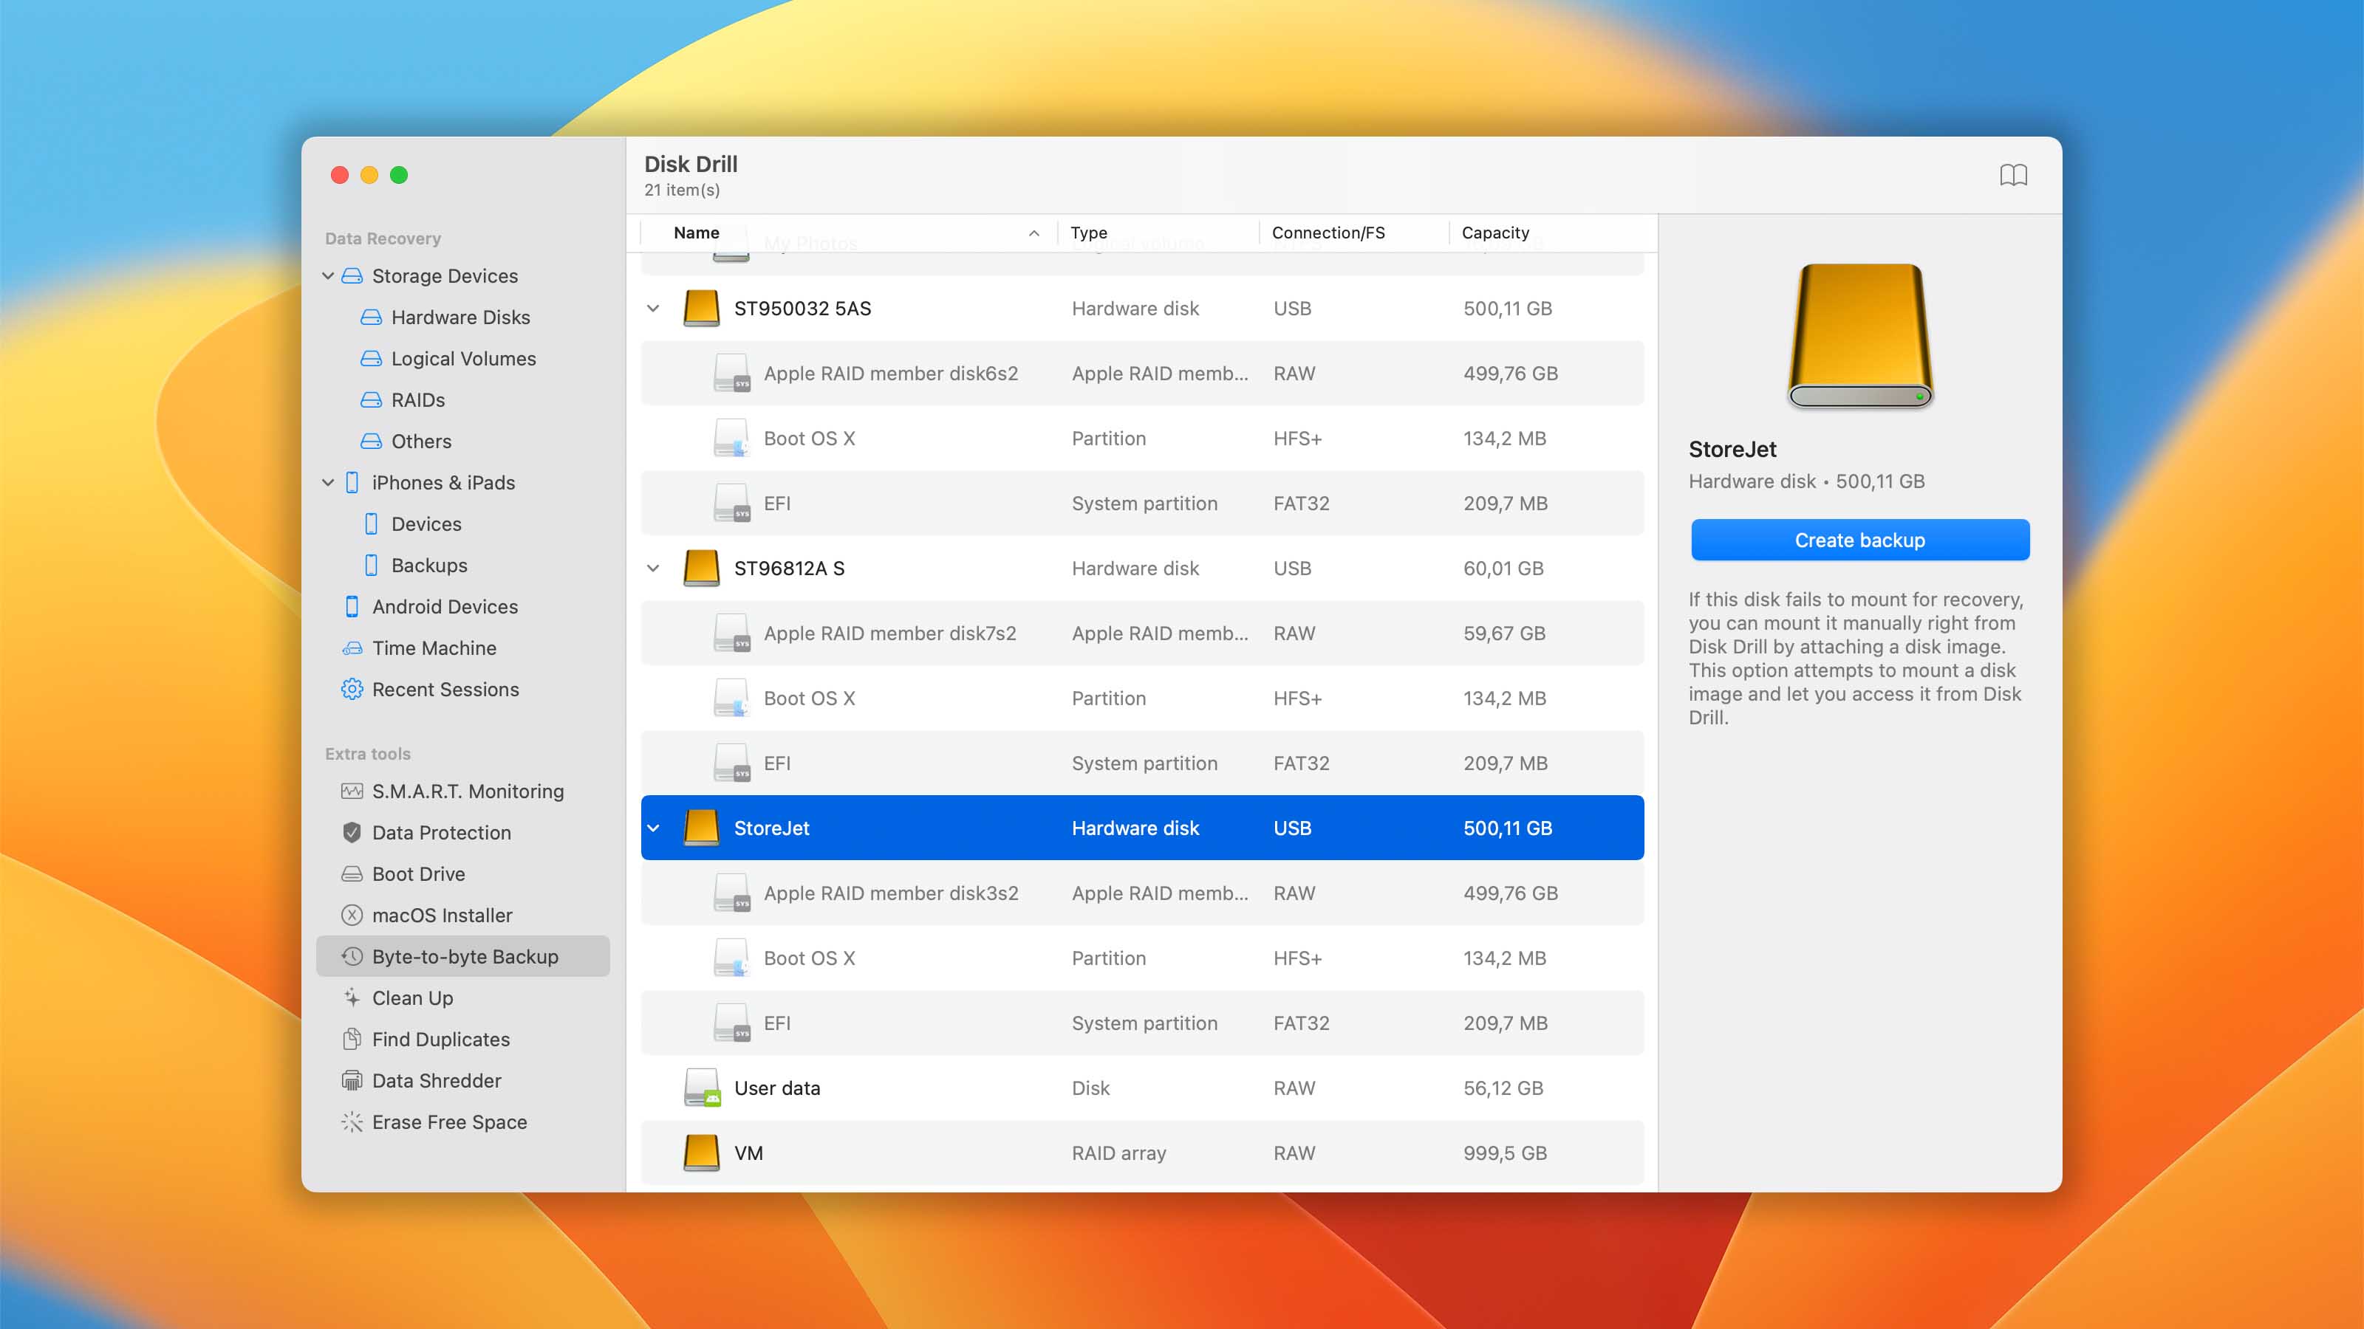Collapse the Storage Devices section

tap(327, 275)
